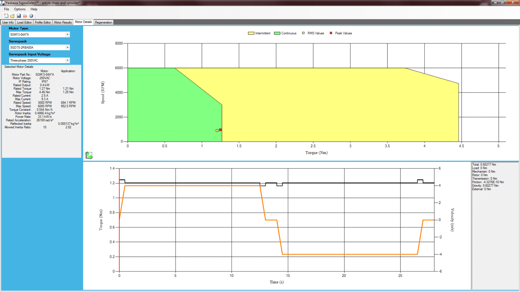Click the red Peak Values marker on chart
The width and height of the screenshot is (520, 292).
pos(220,130)
